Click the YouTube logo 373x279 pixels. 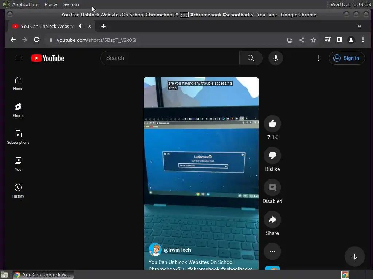tap(48, 58)
